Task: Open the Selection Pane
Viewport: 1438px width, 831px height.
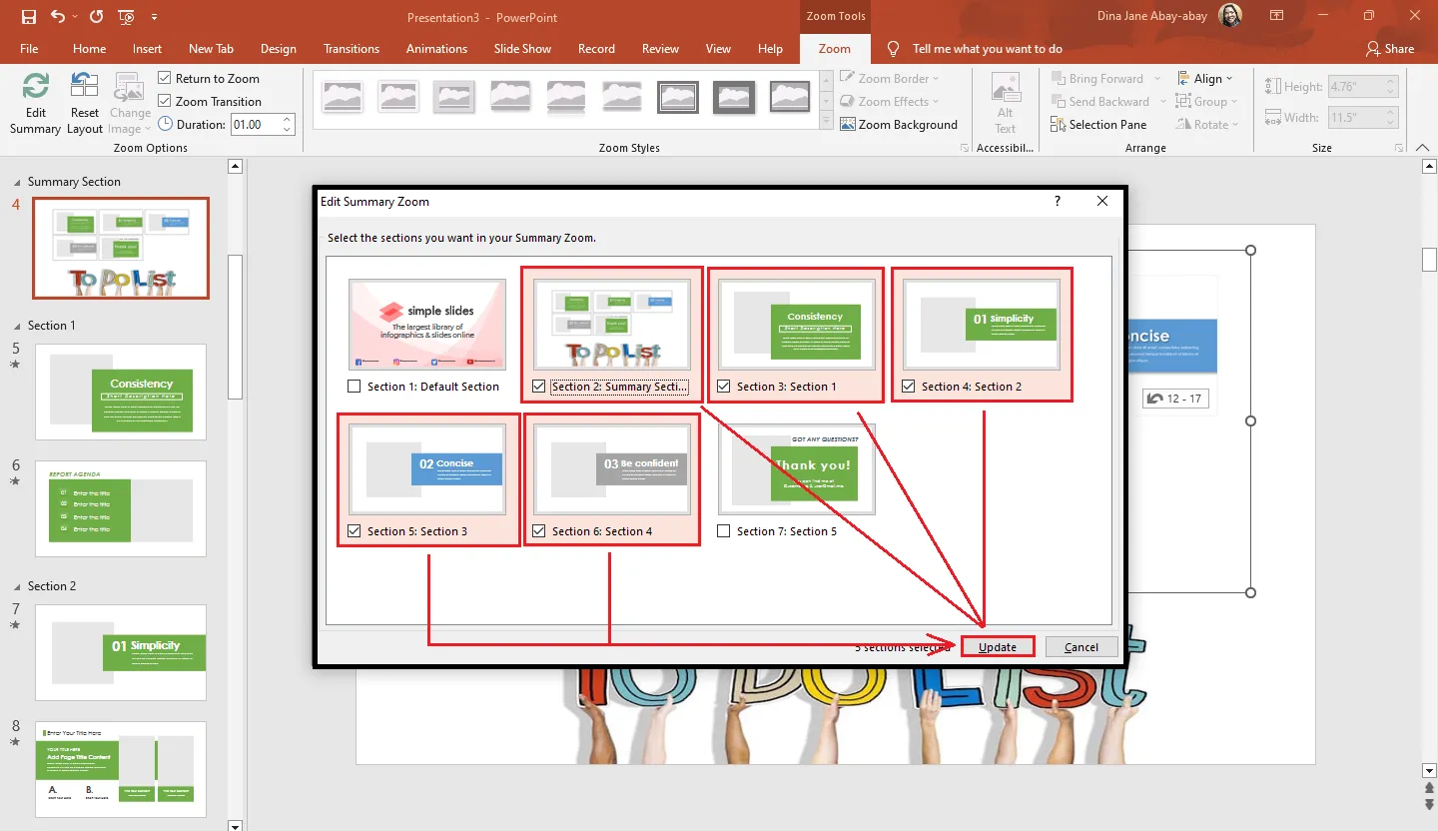Action: [1097, 125]
